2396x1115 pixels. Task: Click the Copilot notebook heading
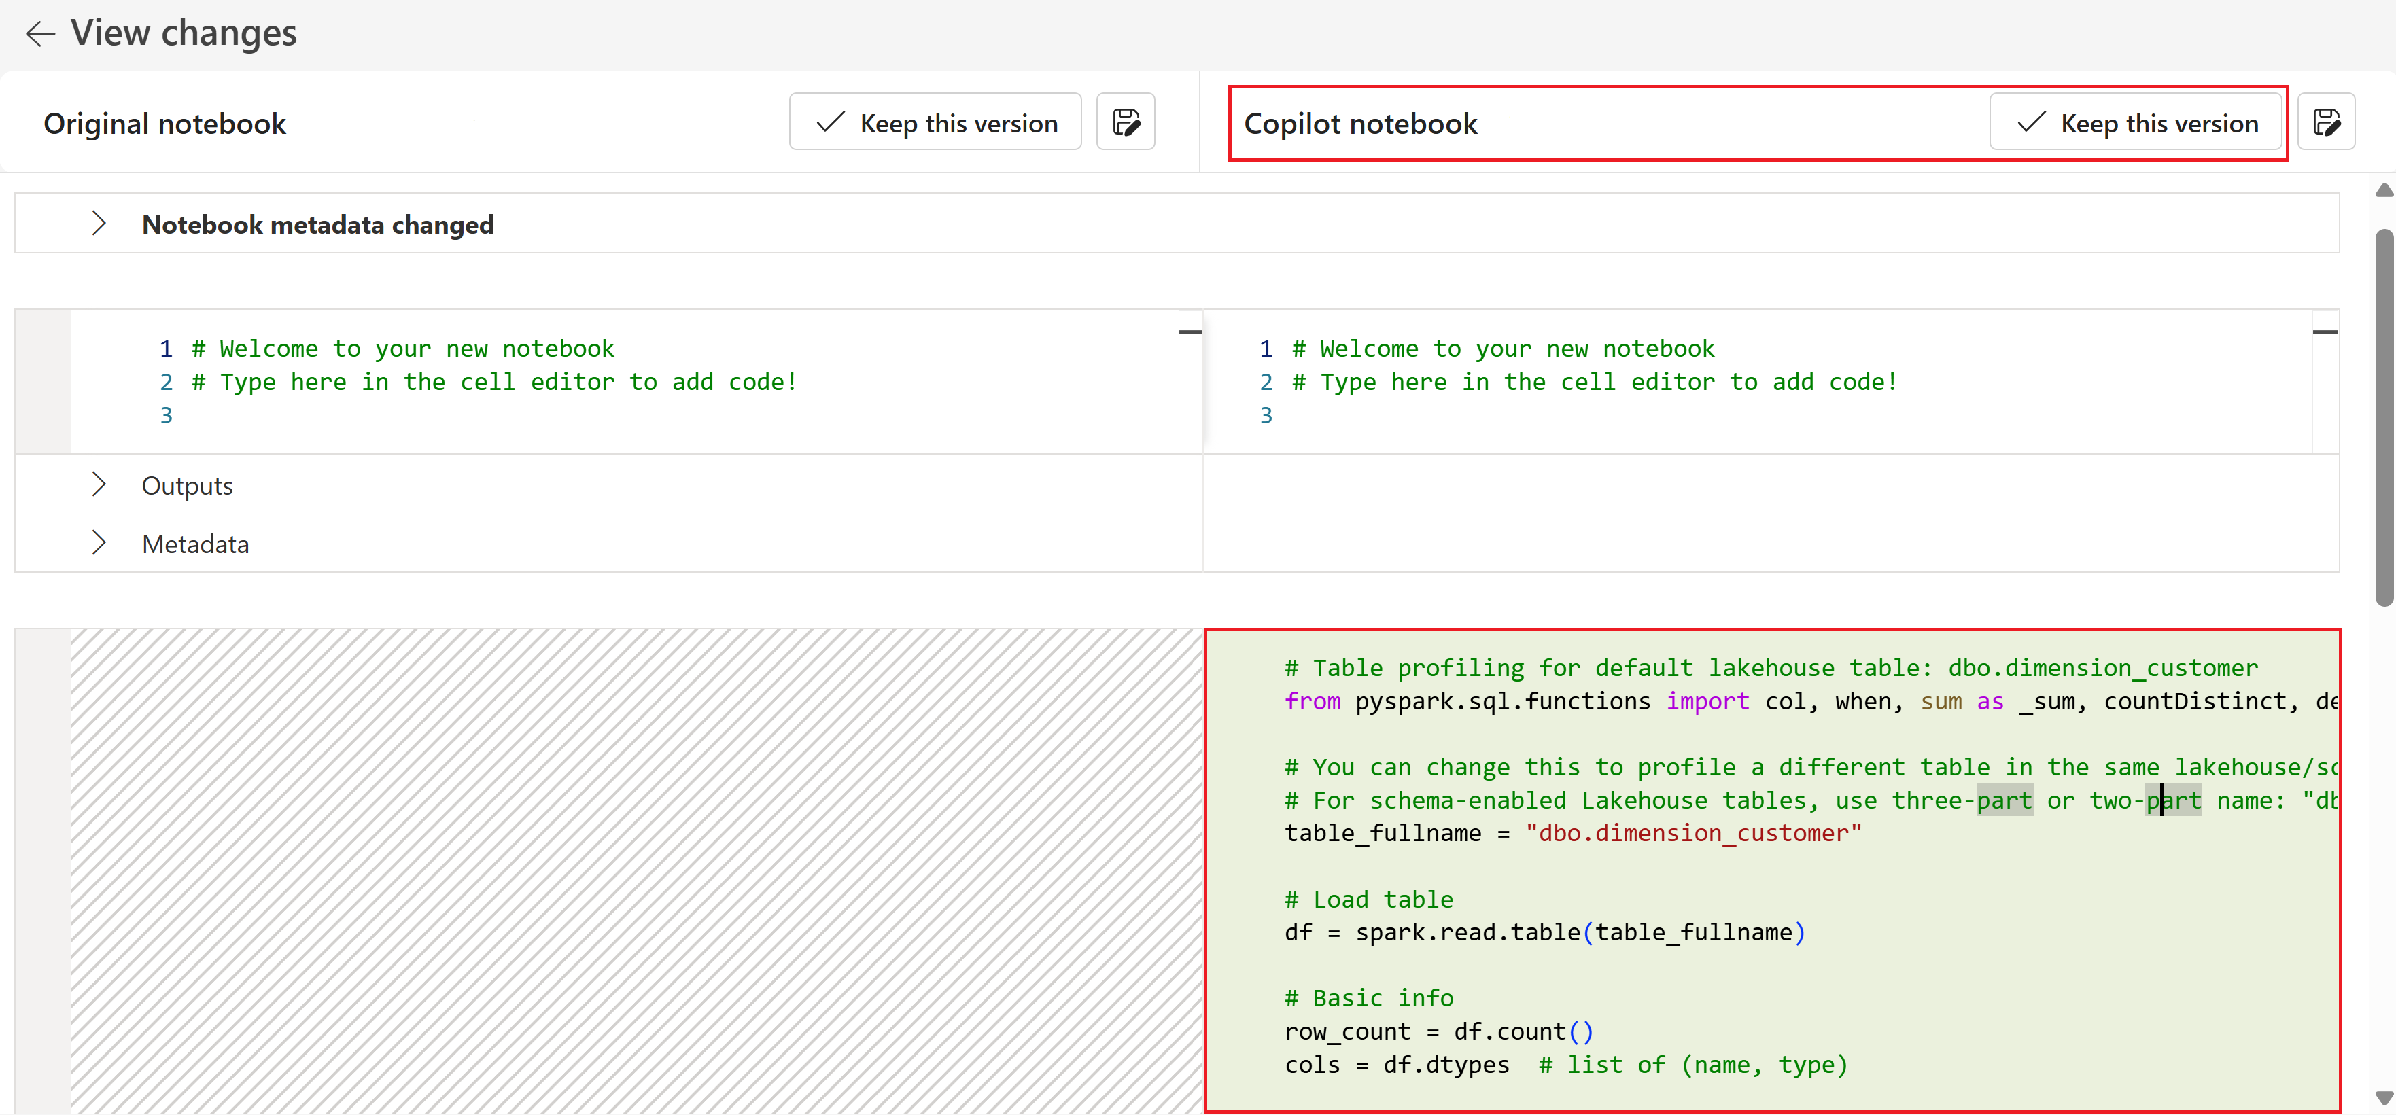click(x=1360, y=124)
